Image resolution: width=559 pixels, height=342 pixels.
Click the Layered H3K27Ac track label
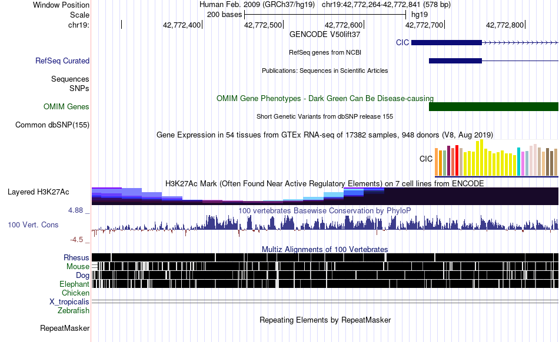[38, 192]
